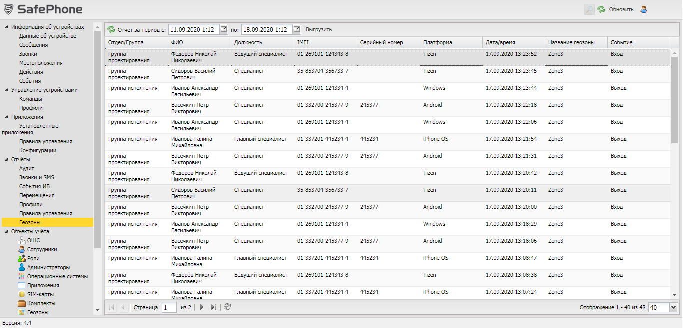Select row with time 17.09.2020 13:23:52
Image resolution: width=683 pixels, height=328 pixels.
click(387, 57)
